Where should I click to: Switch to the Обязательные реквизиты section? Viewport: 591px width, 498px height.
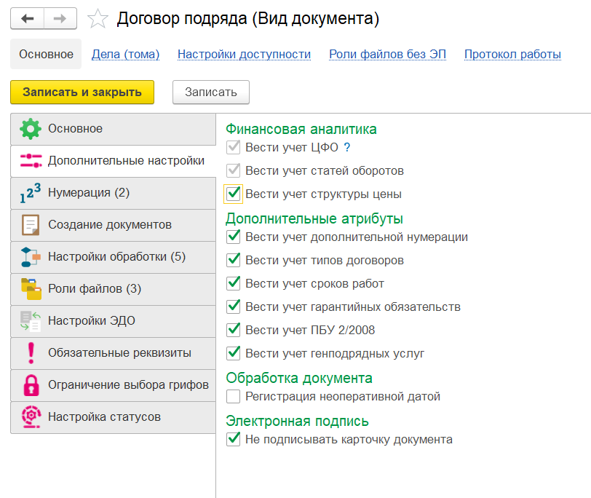click(x=113, y=353)
